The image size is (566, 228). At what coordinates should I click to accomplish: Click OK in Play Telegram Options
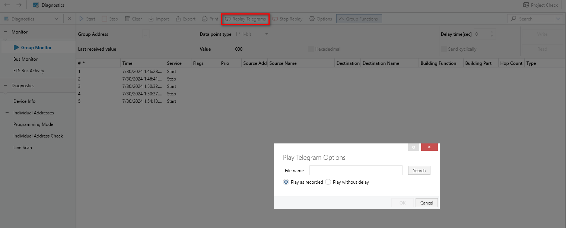tap(402, 203)
